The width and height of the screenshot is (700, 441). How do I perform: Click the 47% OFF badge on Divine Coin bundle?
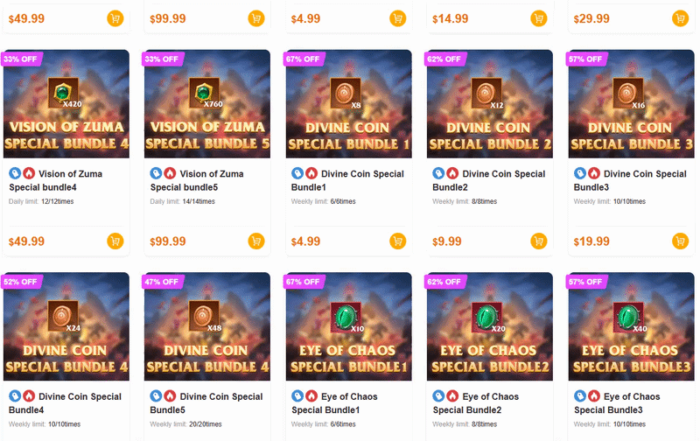point(163,282)
